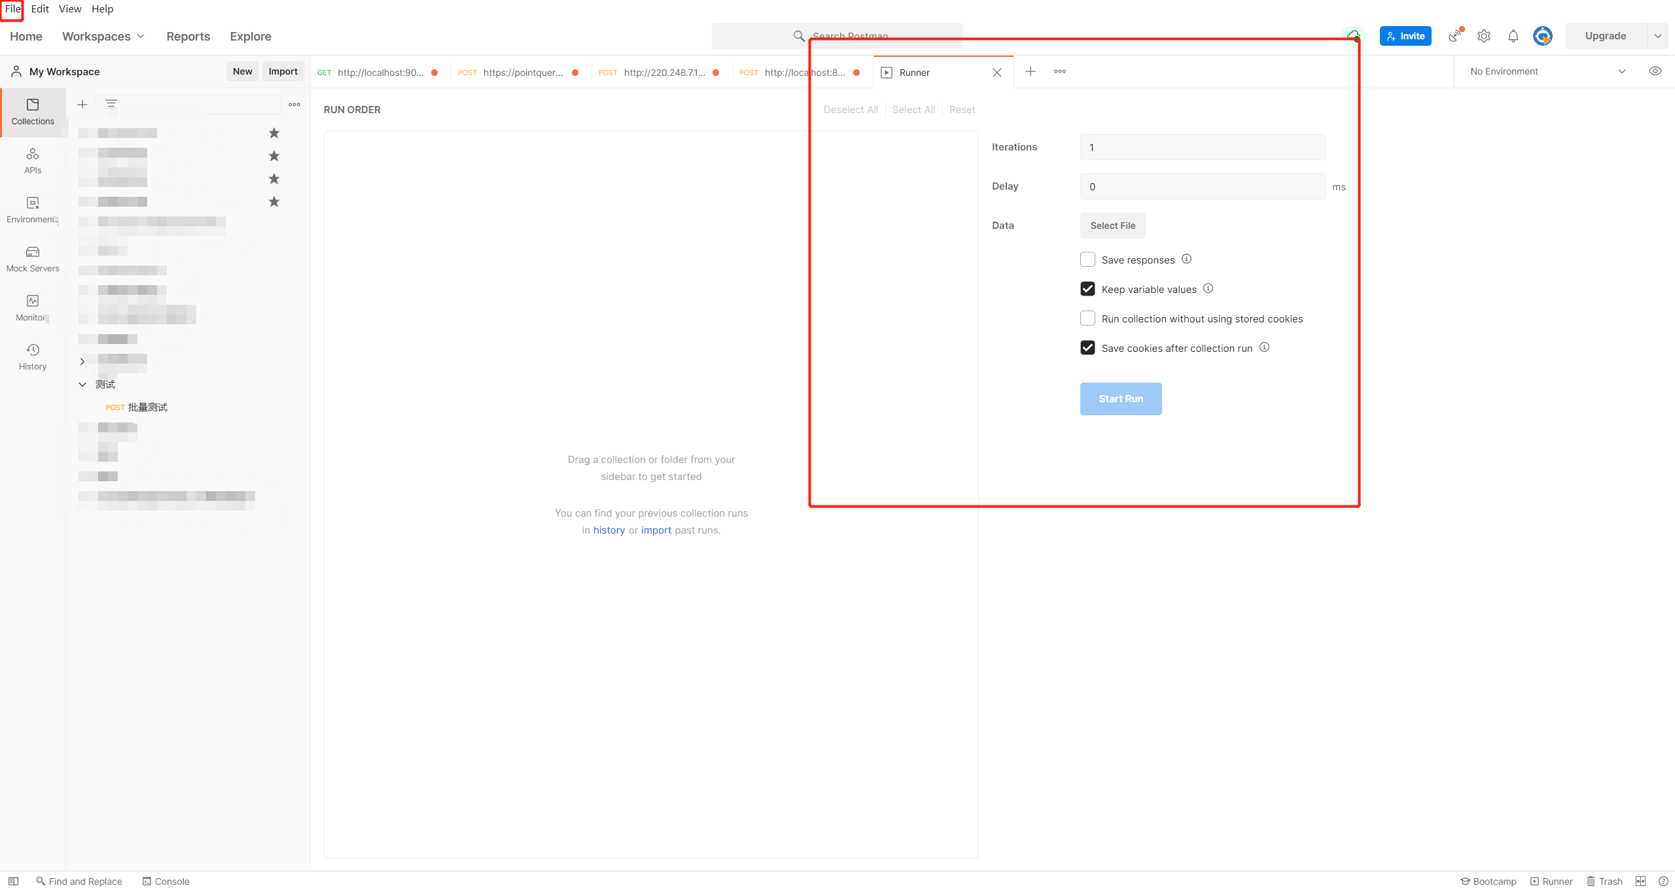Collapse the 测试 collection folder
Image resolution: width=1675 pixels, height=890 pixels.
82,385
